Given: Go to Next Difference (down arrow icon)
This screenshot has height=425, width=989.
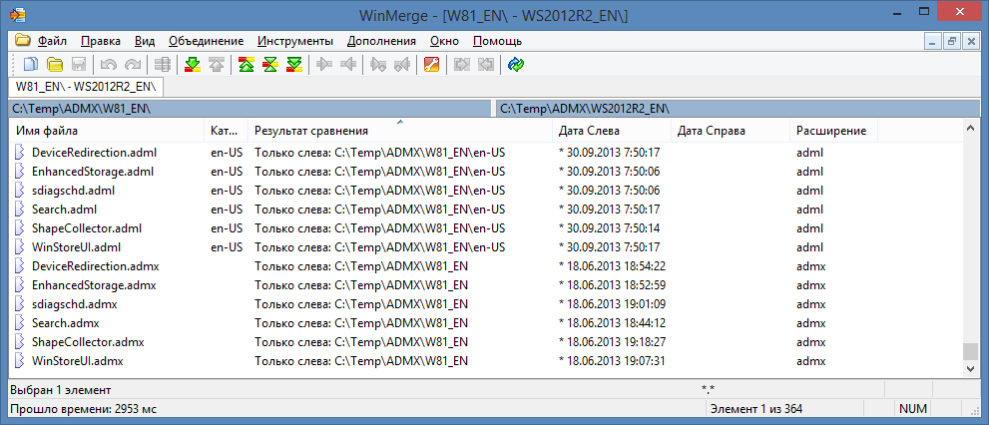Looking at the screenshot, I should click(x=193, y=64).
